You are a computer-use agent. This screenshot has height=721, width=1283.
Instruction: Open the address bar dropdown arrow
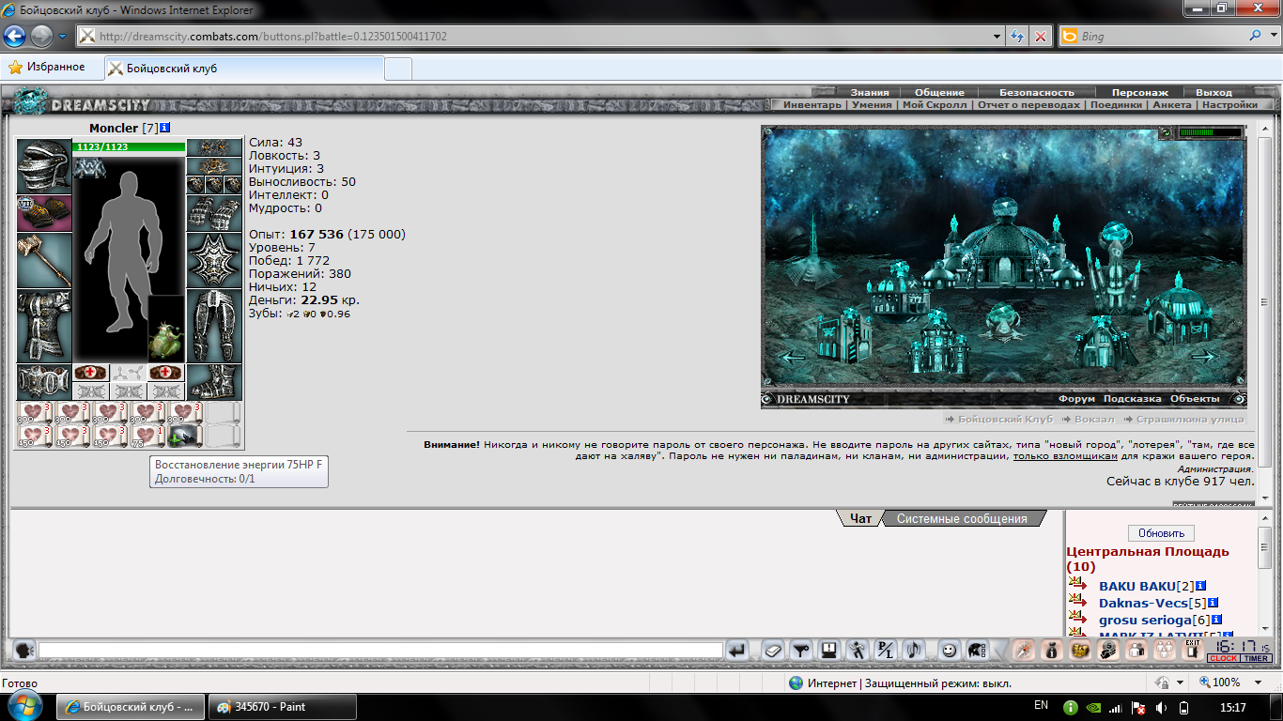[x=997, y=37]
